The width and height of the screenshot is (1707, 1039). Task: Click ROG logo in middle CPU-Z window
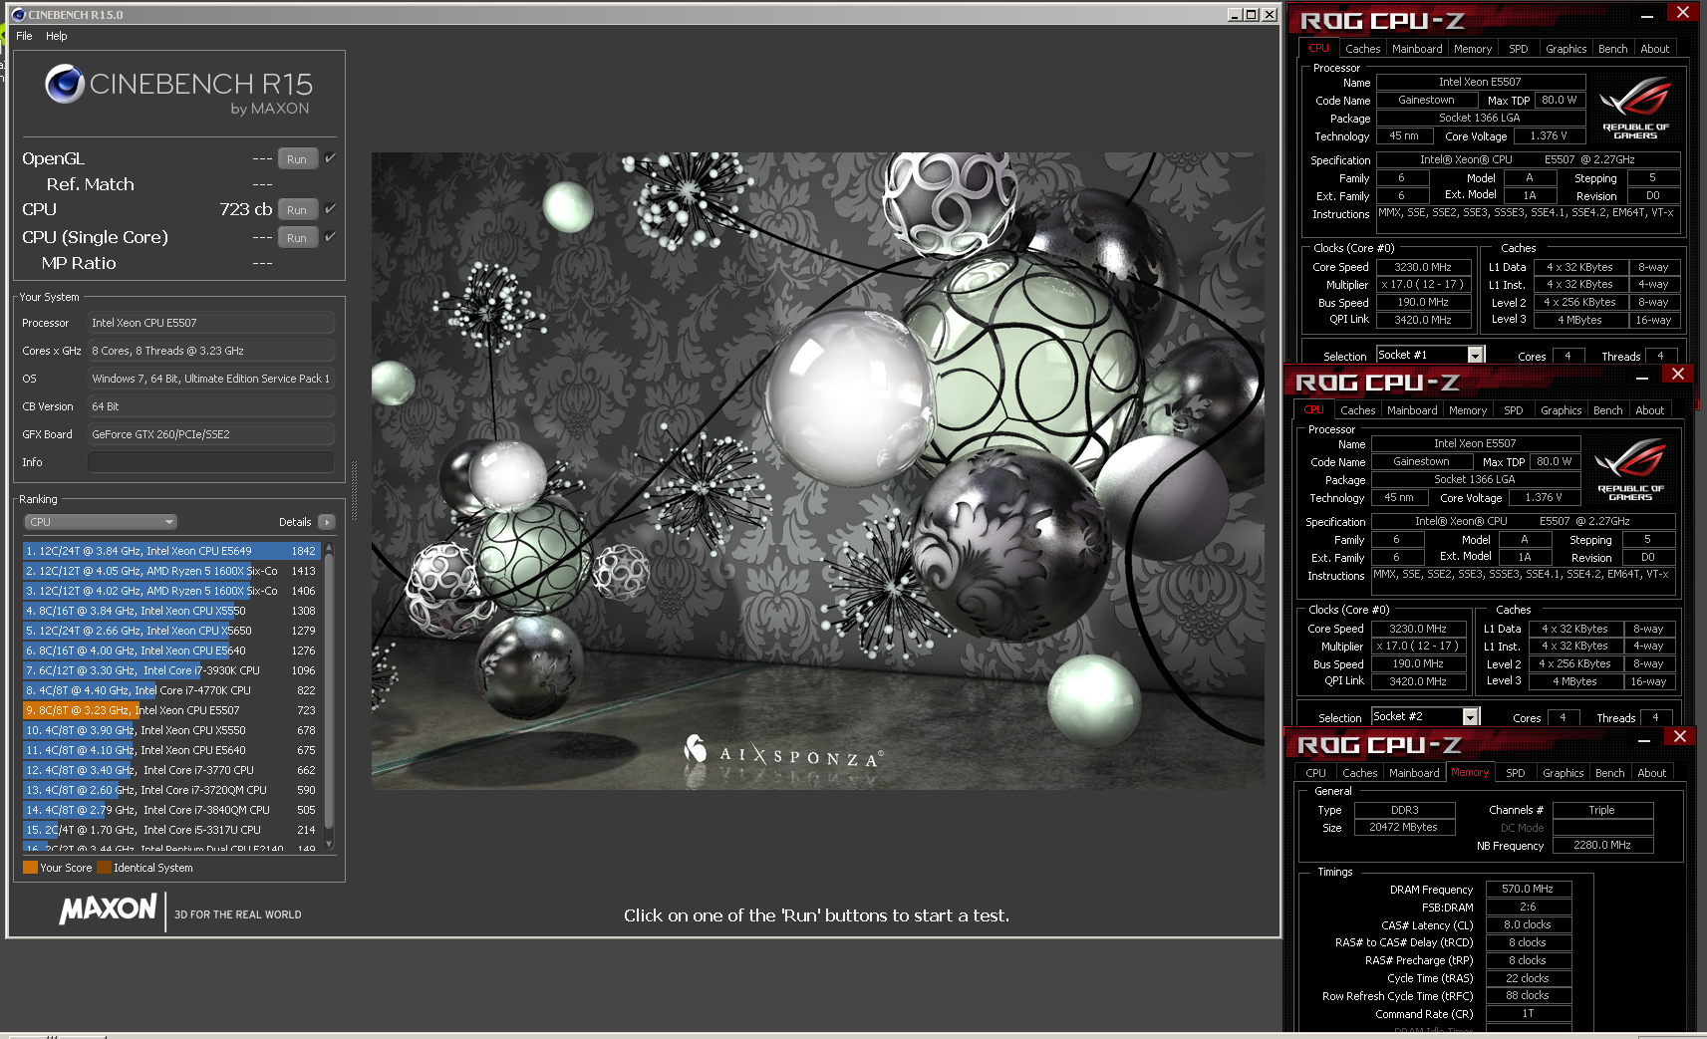(1630, 470)
